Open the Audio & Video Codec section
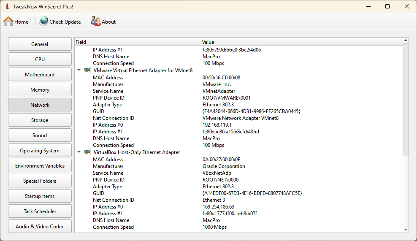417x241 pixels. pos(40,226)
